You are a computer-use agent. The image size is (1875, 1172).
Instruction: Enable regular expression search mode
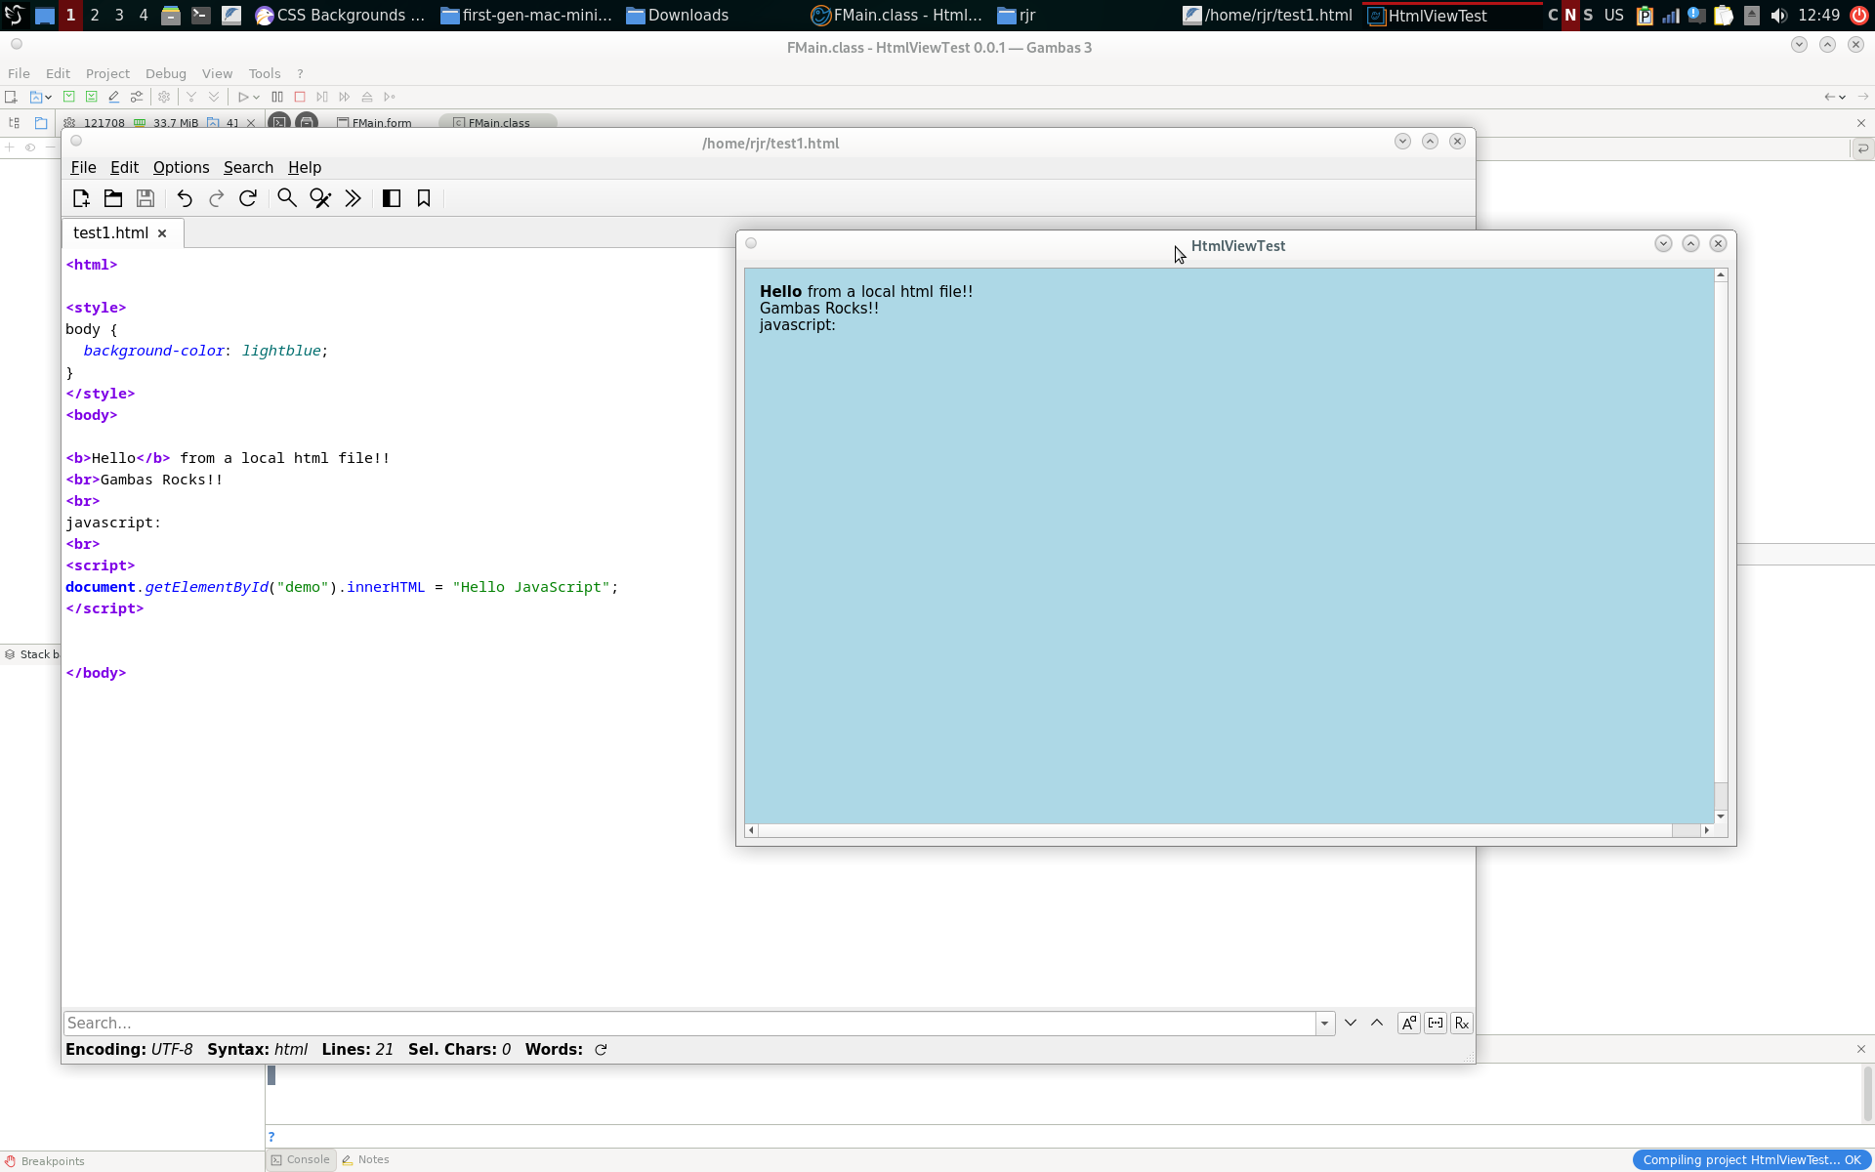[x=1461, y=1023]
